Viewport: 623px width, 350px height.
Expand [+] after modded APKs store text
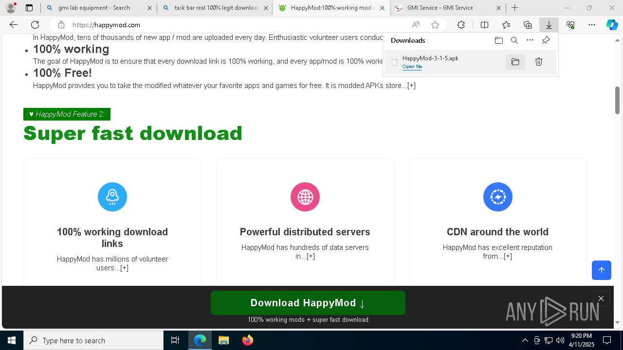(411, 86)
